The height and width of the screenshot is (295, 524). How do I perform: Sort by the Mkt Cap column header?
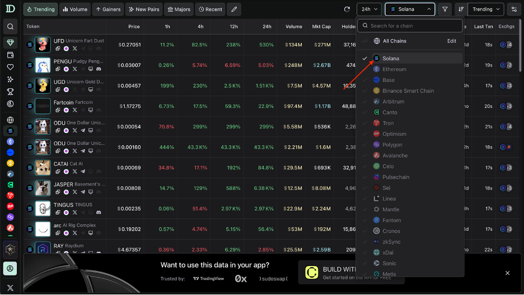(x=321, y=26)
